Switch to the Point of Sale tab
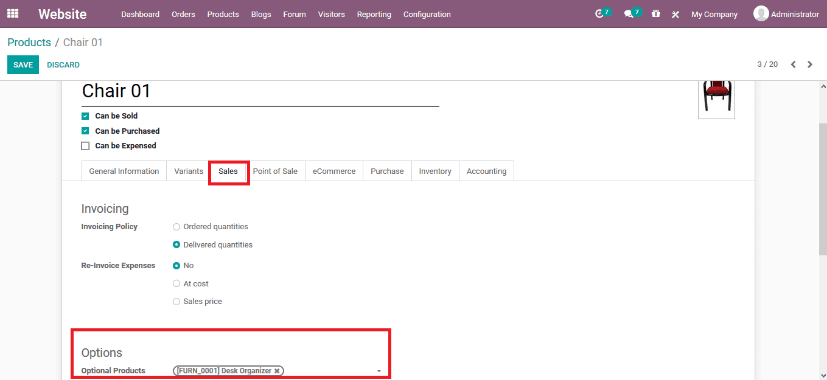Screen dimensions: 827x380 [275, 171]
